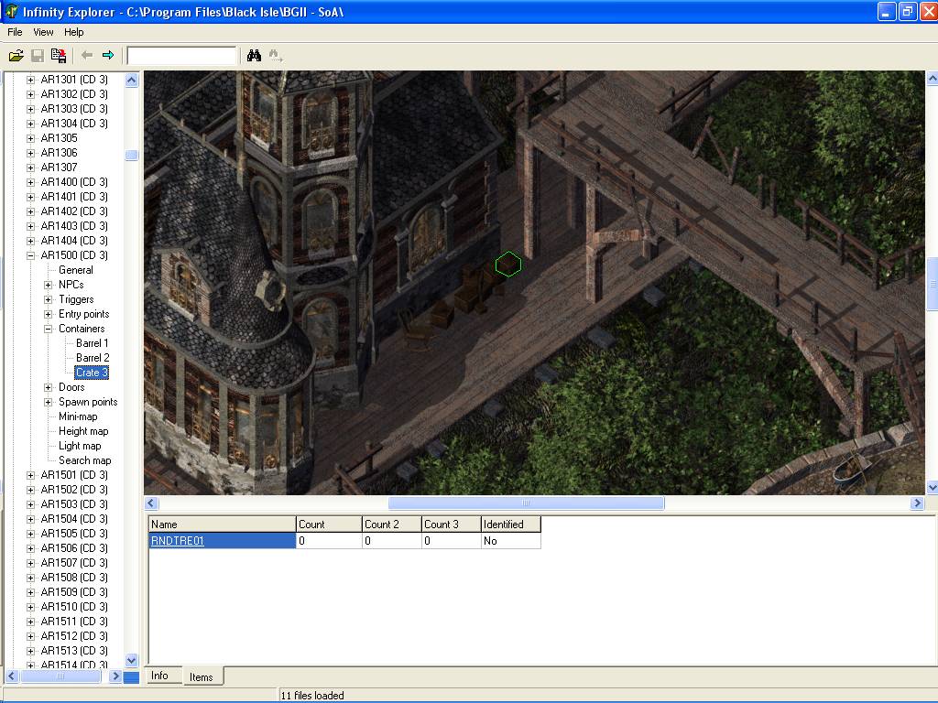Expand the Entry points node
The image size is (938, 703).
(x=49, y=314)
